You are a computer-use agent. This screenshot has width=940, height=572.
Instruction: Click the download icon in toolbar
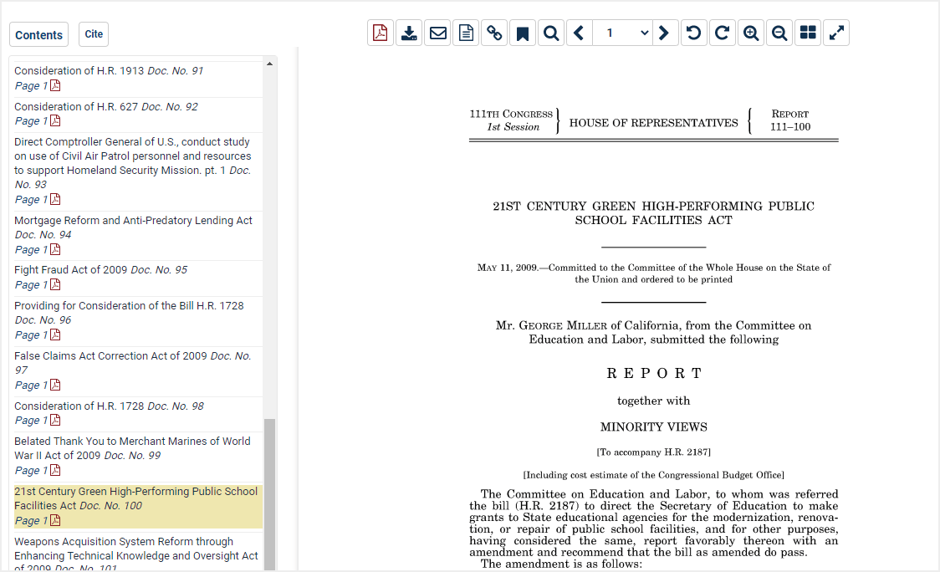tap(409, 33)
